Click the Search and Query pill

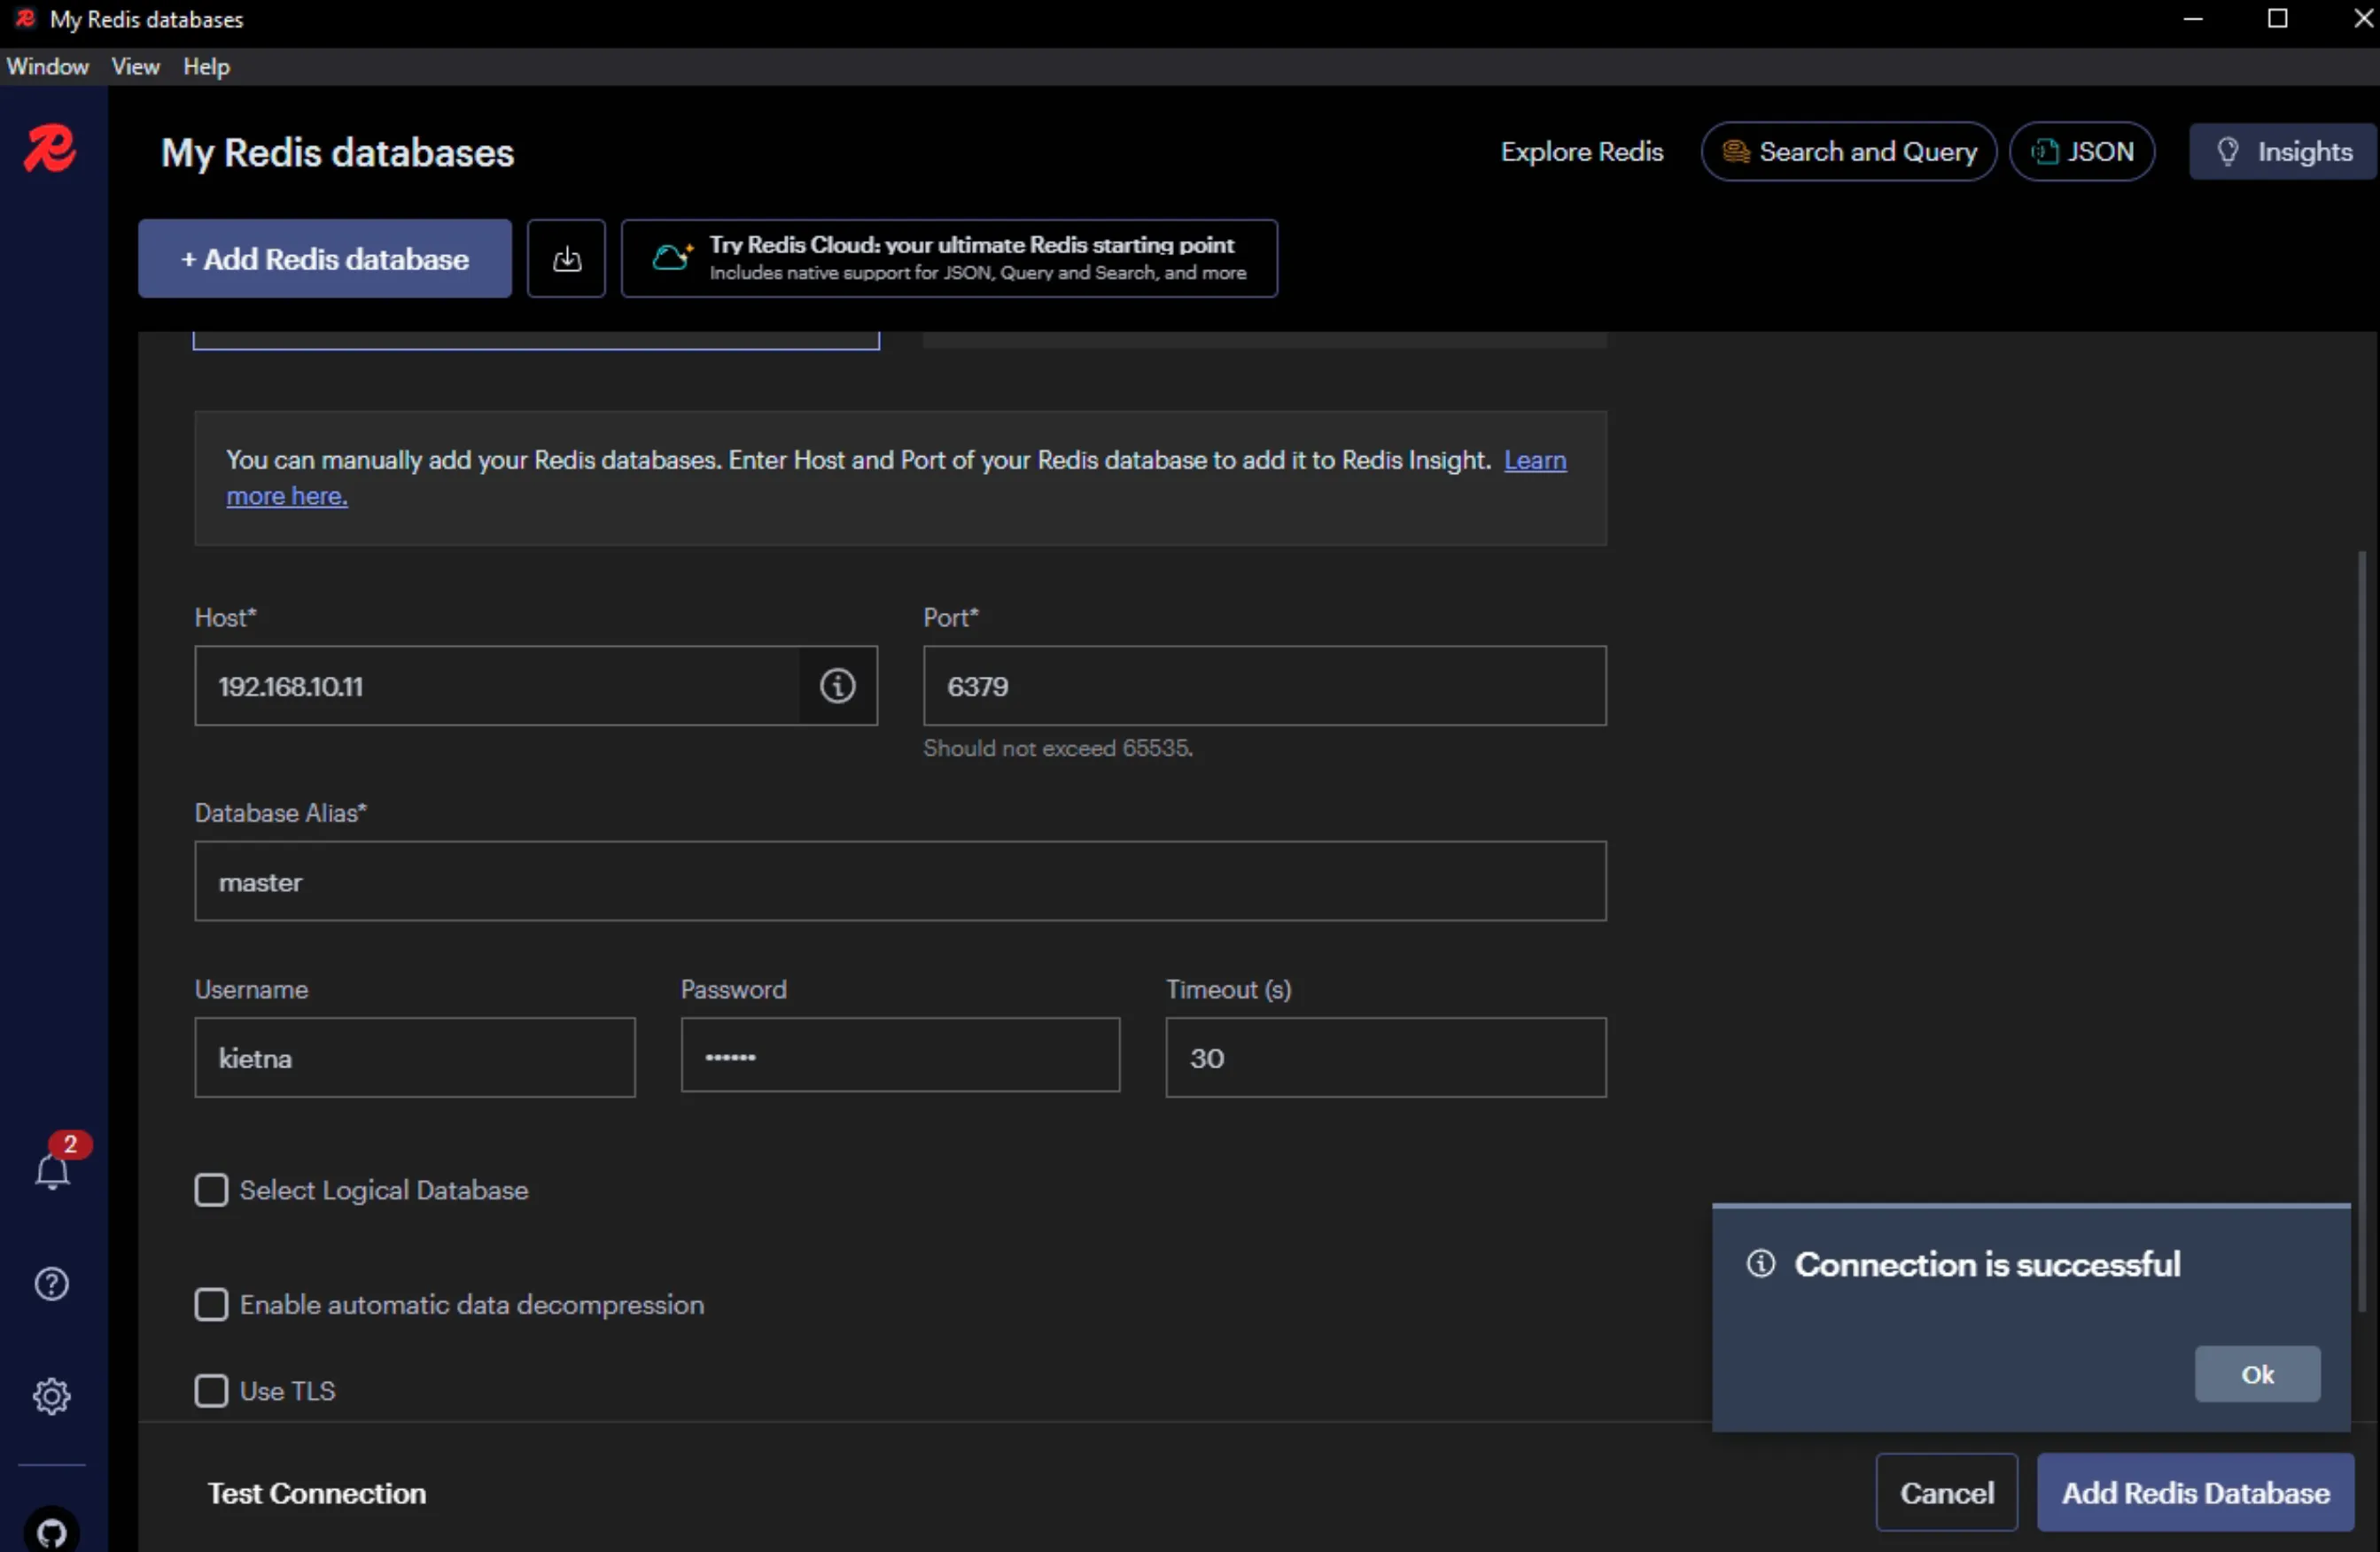pyautogui.click(x=1849, y=152)
